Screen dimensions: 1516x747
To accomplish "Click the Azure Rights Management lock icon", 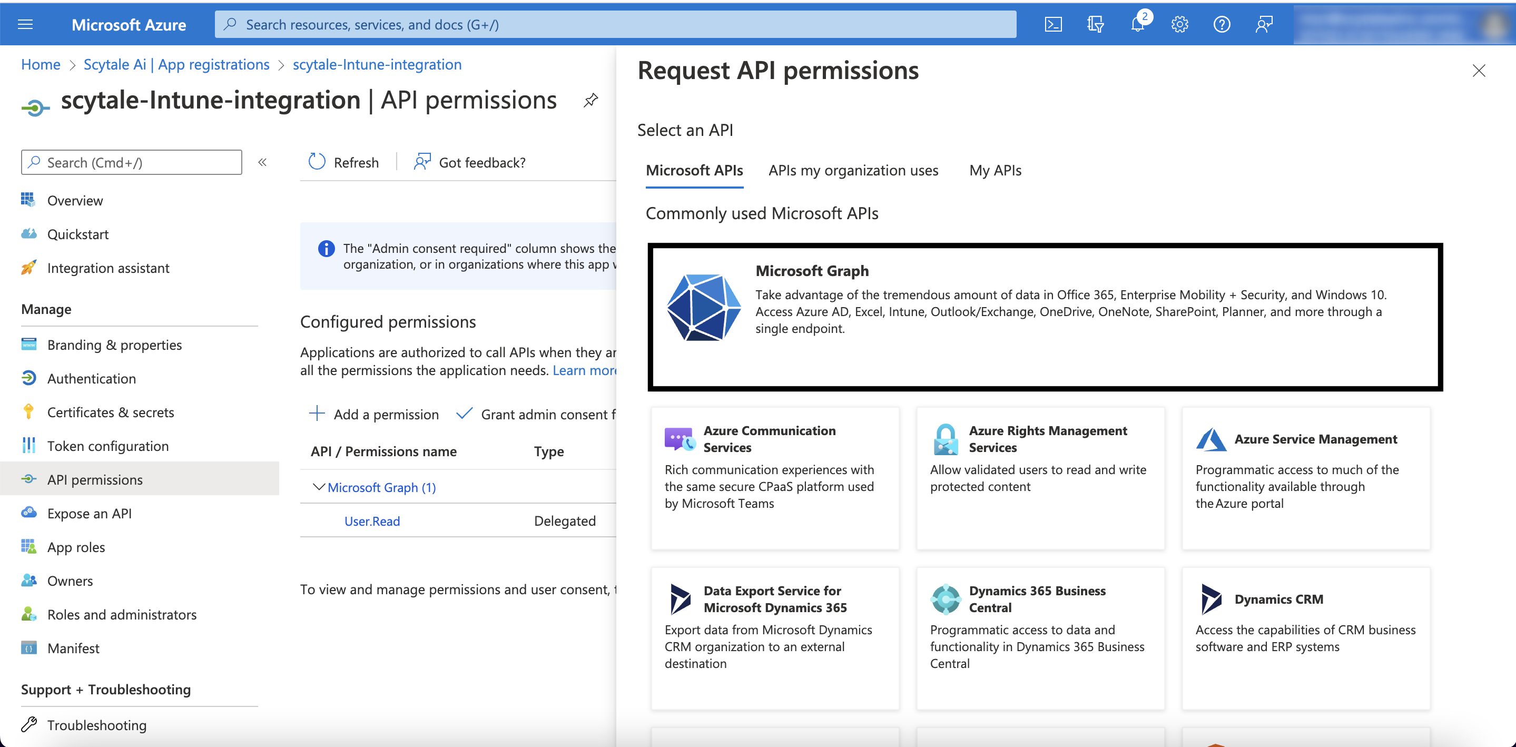I will tap(945, 439).
